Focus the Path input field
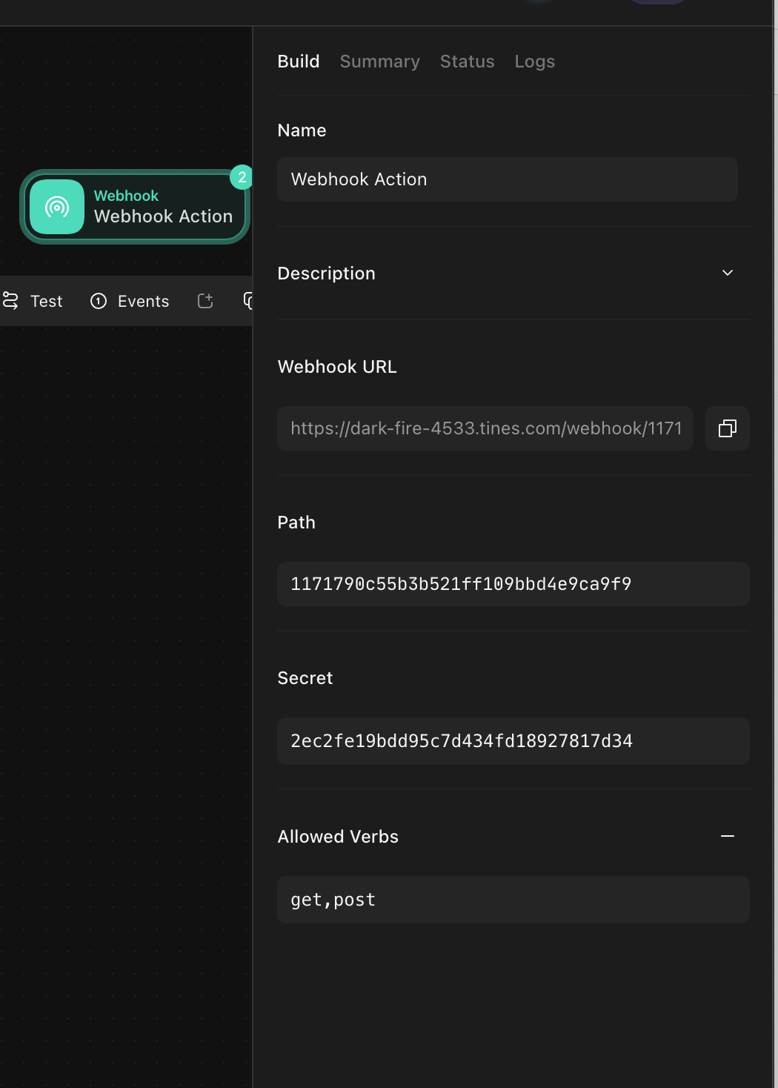 coord(513,584)
